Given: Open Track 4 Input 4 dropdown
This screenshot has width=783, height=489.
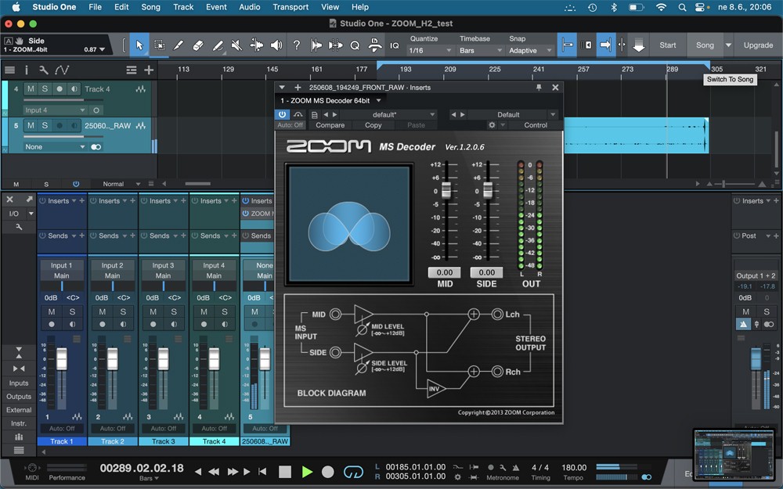Looking at the screenshot, I should pos(55,110).
